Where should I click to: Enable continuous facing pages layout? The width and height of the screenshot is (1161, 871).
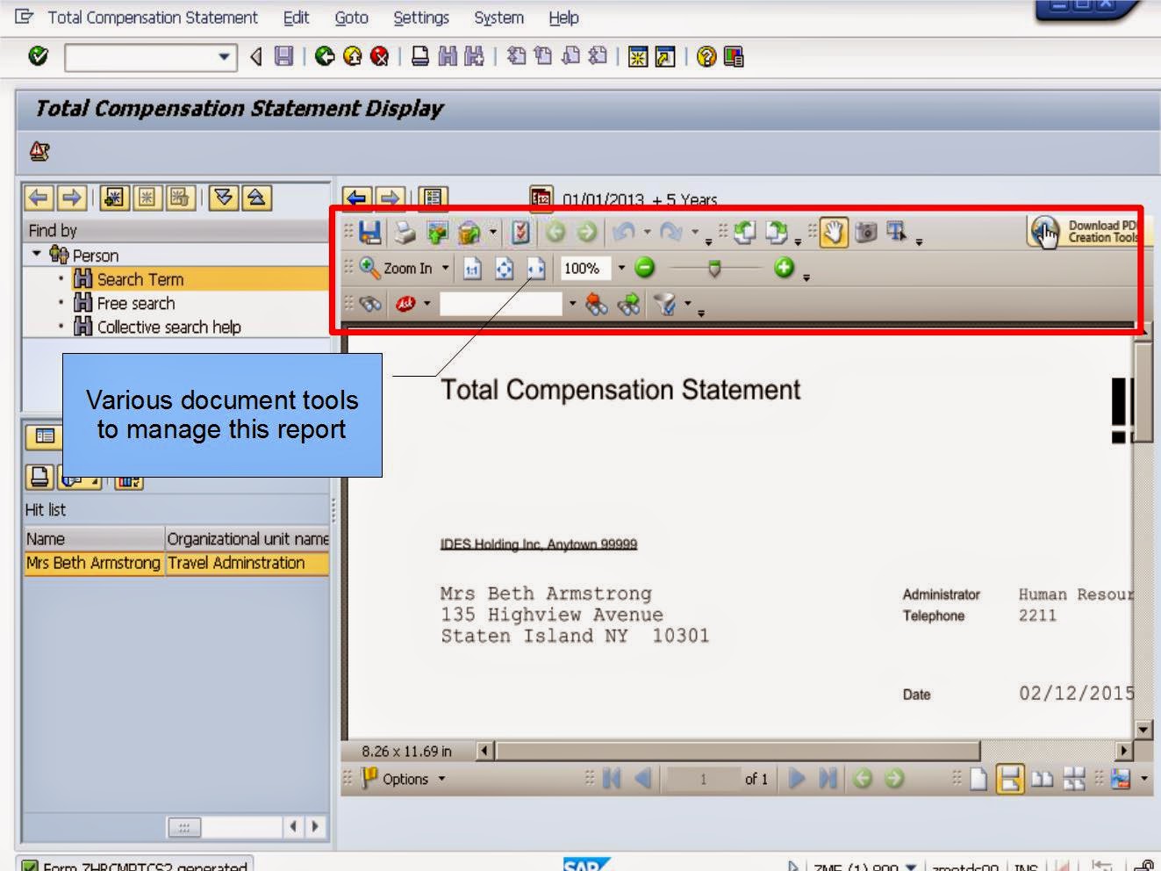point(1073,778)
